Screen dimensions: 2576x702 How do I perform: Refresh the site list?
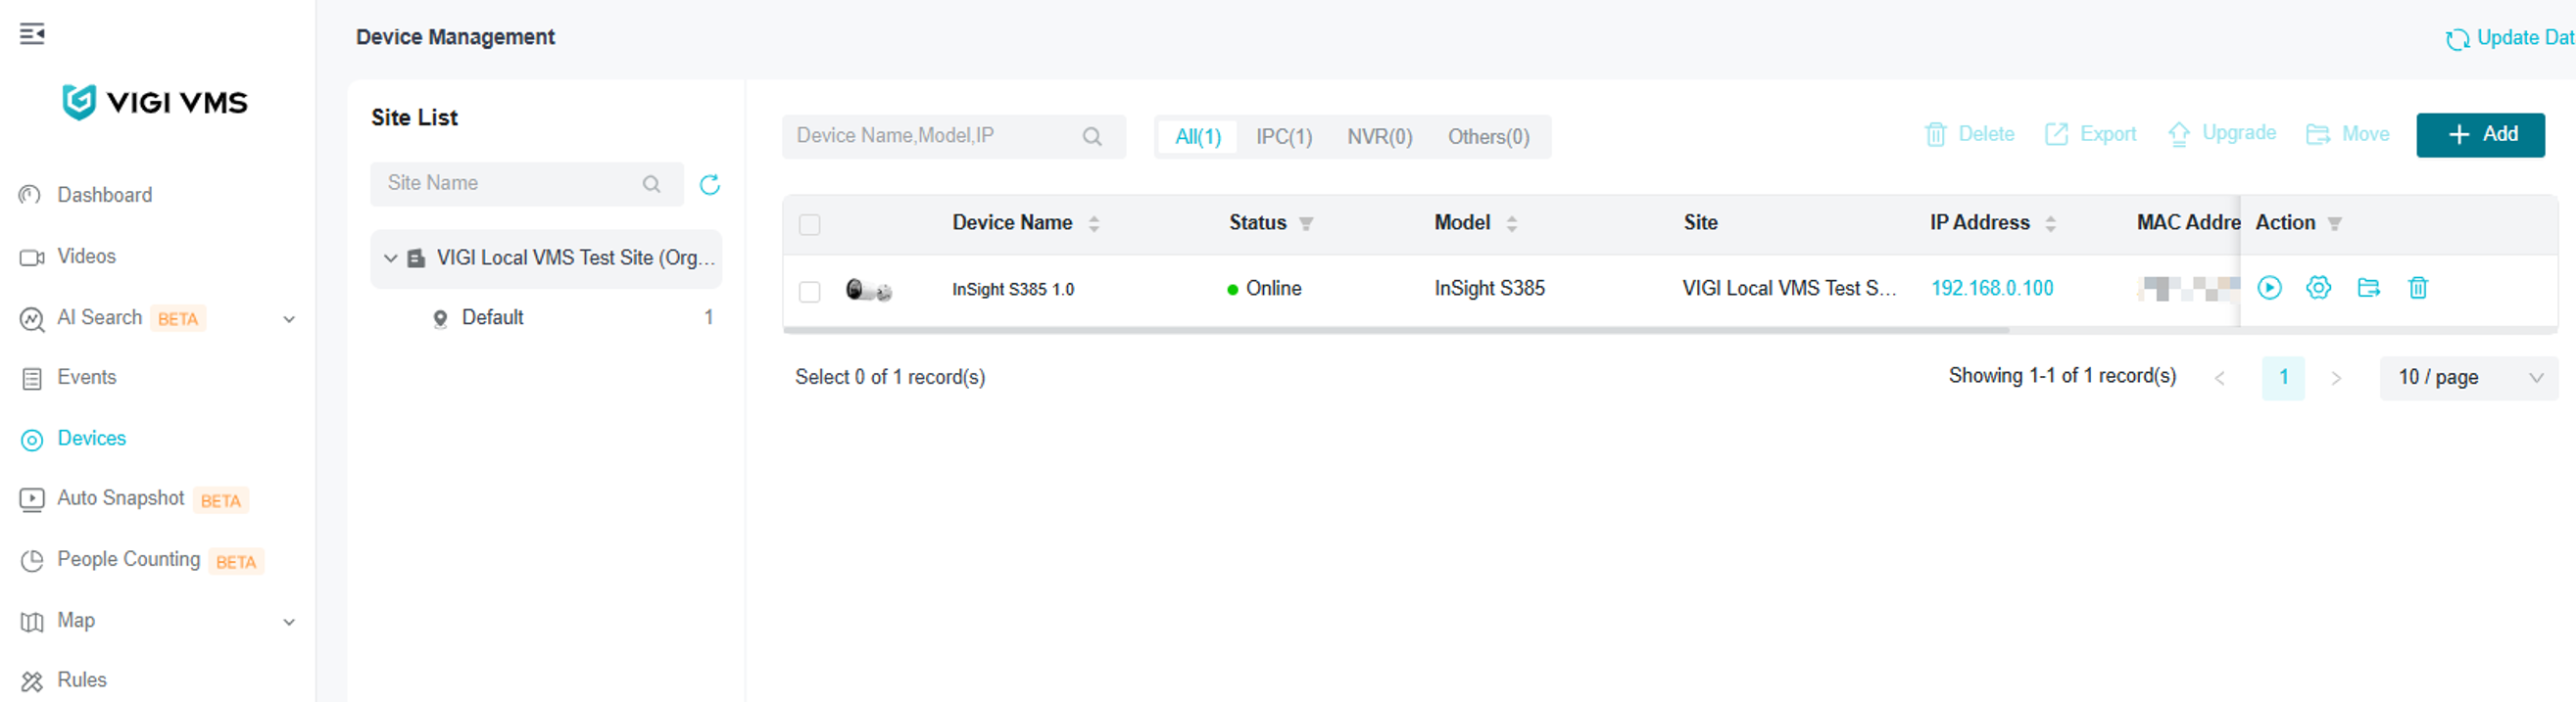710,185
